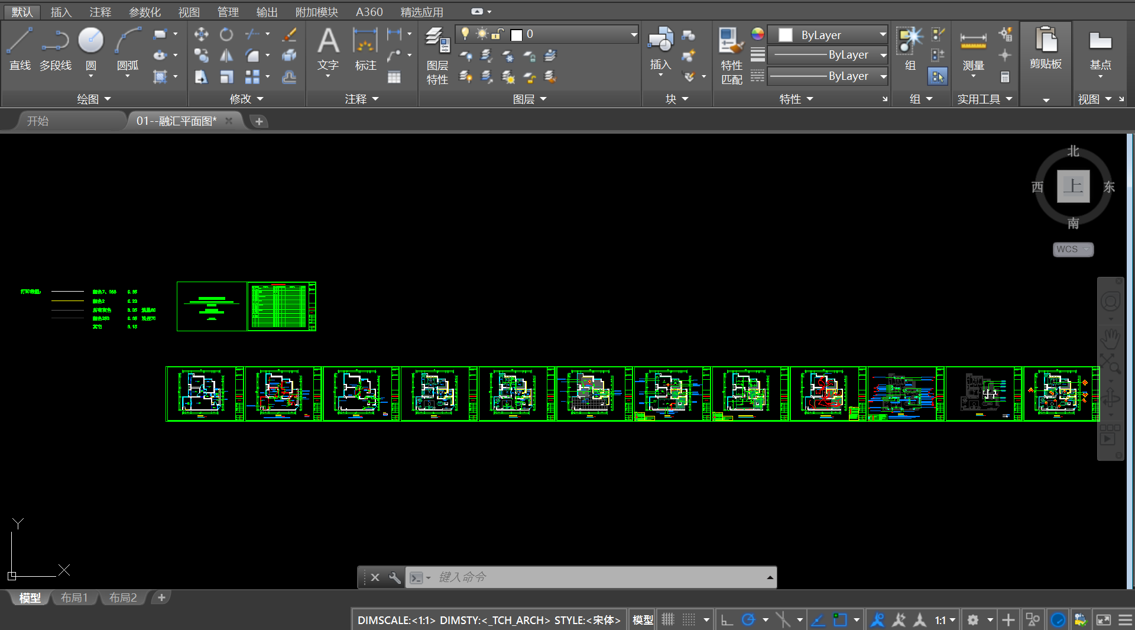The image size is (1135, 630).
Task: Expand command line history arrow
Action: click(770, 577)
